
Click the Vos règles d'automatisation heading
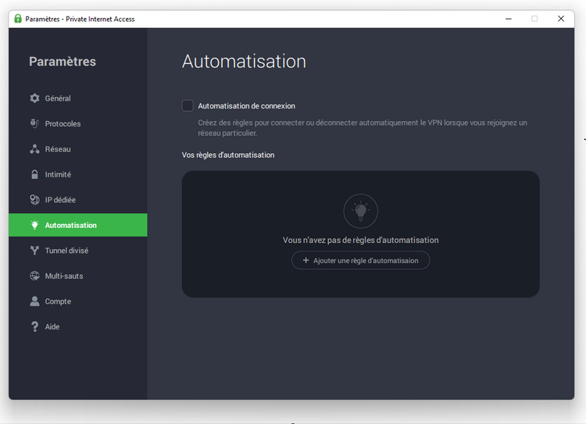(x=228, y=155)
